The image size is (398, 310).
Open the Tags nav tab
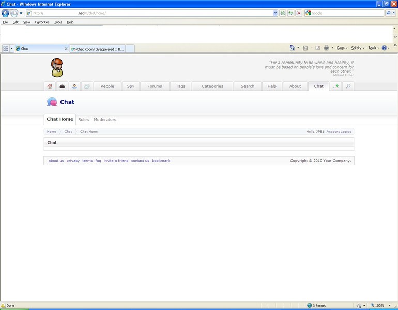pyautogui.click(x=180, y=86)
